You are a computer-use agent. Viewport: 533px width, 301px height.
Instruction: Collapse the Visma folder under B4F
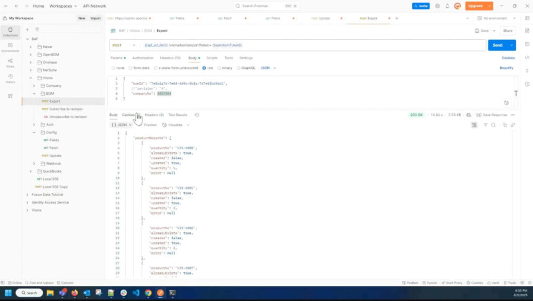pos(31,78)
